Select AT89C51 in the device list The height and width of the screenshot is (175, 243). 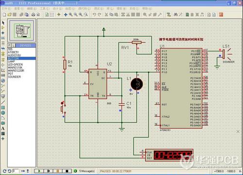tap(13, 52)
